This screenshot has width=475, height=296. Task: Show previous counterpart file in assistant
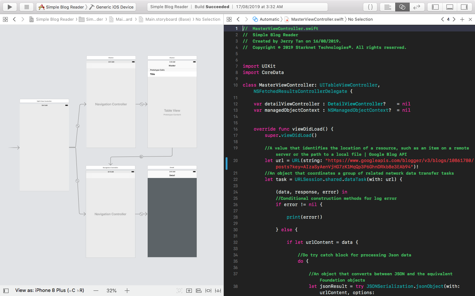(442, 19)
